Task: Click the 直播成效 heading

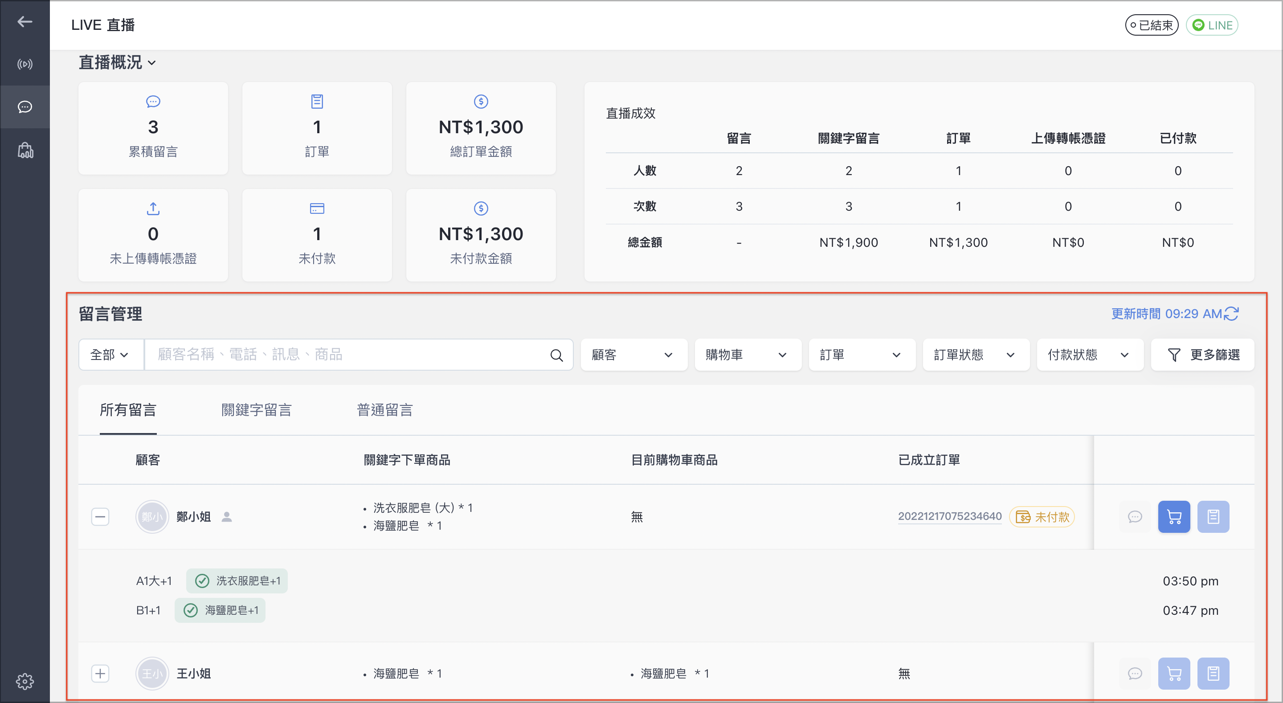Action: point(630,113)
